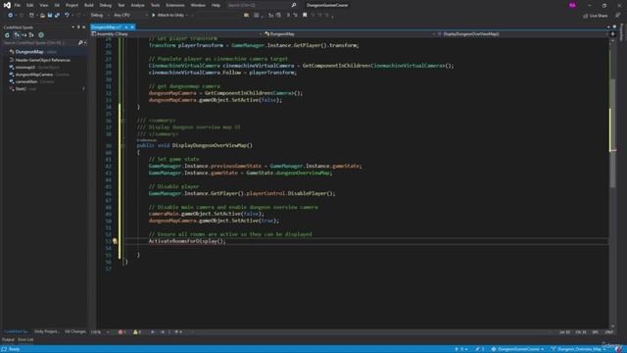Click the Save toolbar icon
The image size is (627, 353).
tap(50, 16)
